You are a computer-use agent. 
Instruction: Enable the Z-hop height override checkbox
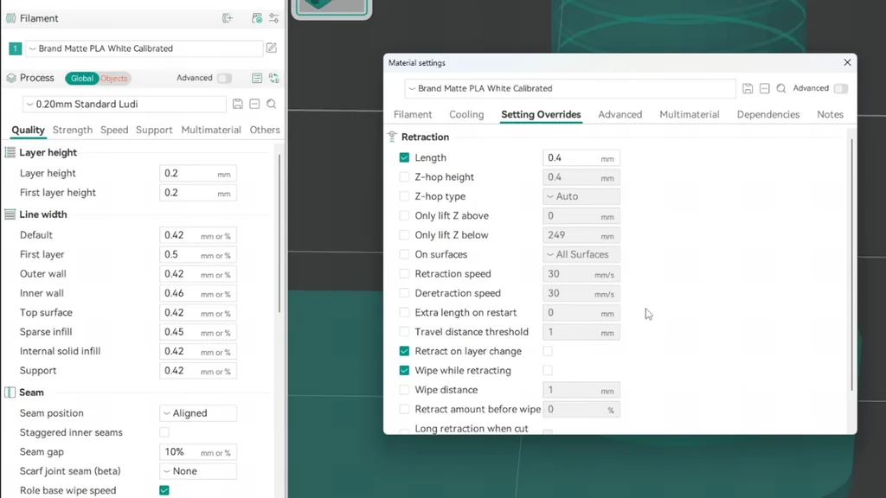tap(404, 176)
